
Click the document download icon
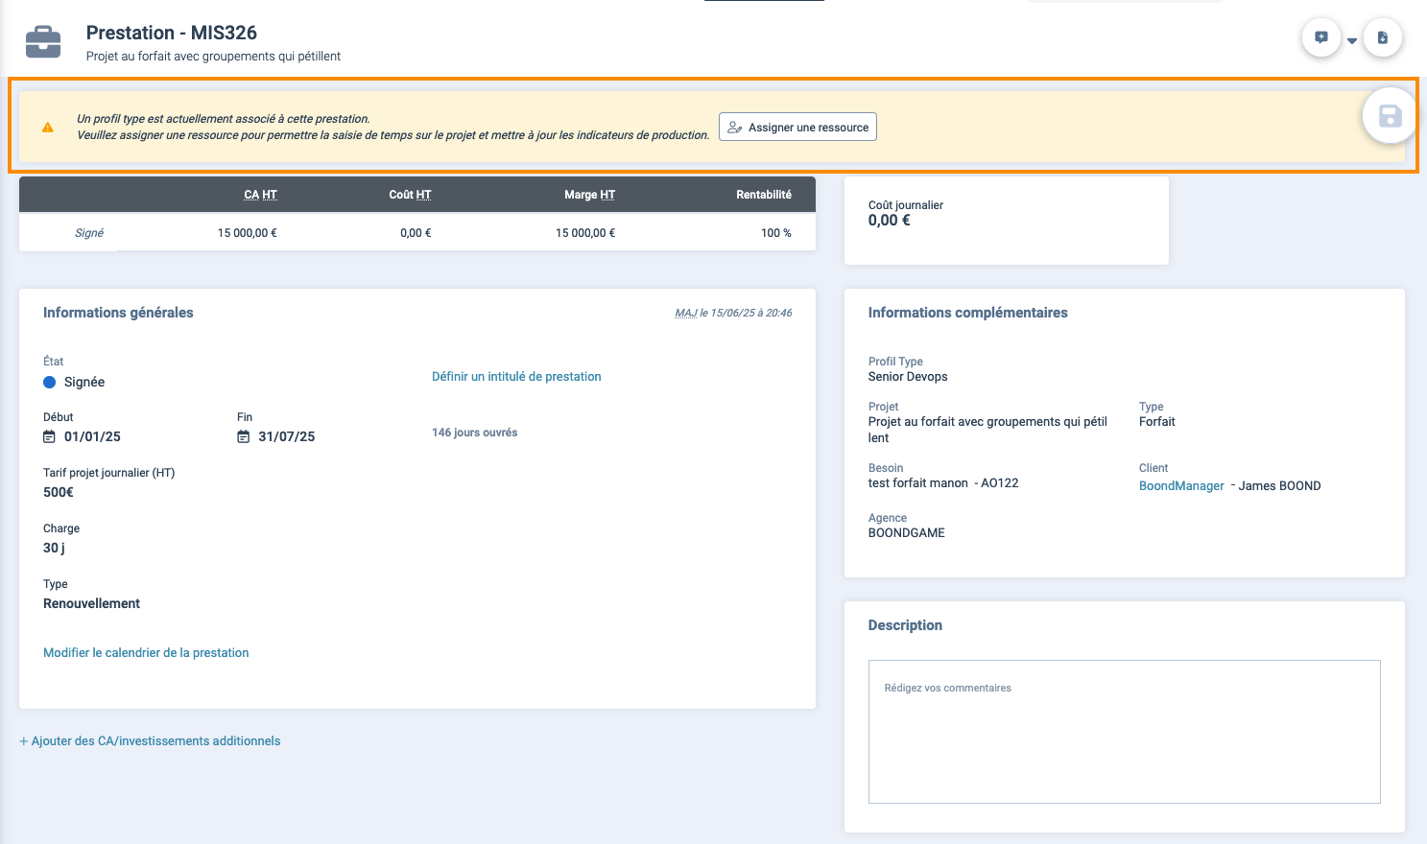click(x=1383, y=38)
